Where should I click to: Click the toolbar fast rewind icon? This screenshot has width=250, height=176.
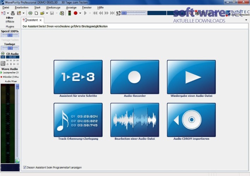(101, 13)
